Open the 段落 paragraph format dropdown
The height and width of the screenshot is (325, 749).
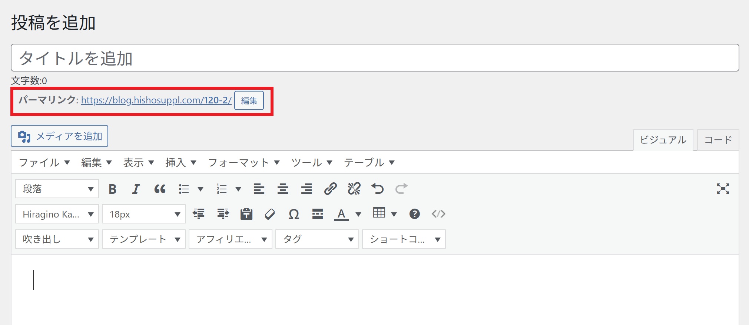tap(57, 189)
